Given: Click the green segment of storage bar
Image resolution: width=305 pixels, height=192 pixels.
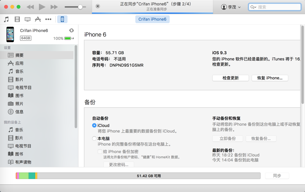Looking at the screenshot, I should point(24,176).
